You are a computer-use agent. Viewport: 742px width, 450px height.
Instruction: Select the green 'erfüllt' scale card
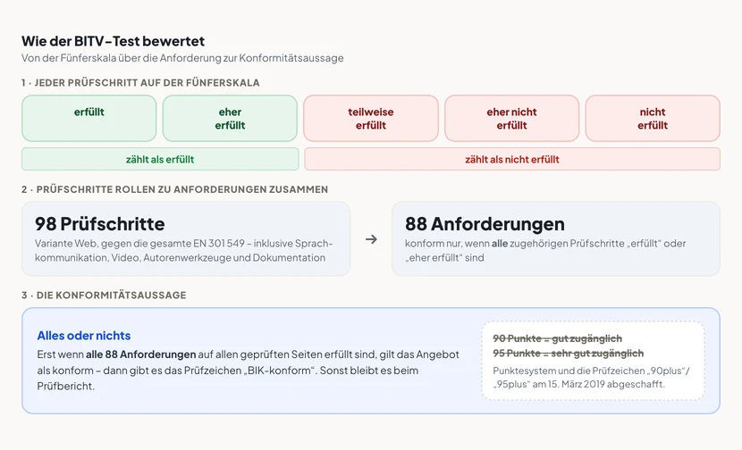(89, 118)
